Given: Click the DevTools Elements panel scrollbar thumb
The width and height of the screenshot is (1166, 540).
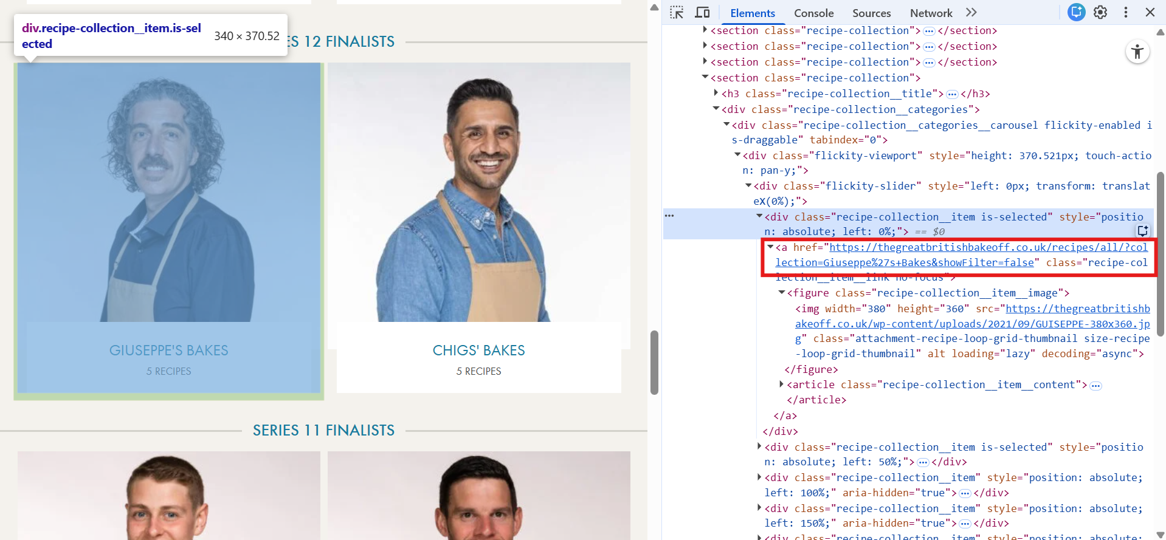Looking at the screenshot, I should pyautogui.click(x=1160, y=254).
